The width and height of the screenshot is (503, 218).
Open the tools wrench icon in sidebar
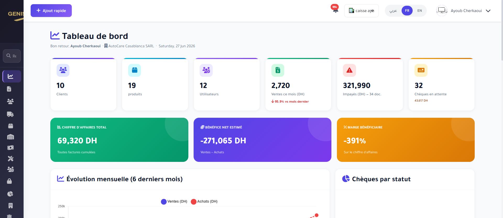coord(10,158)
